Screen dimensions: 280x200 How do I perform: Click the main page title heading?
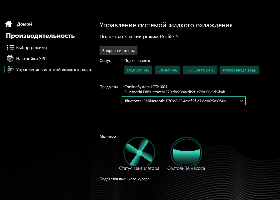click(x=166, y=25)
